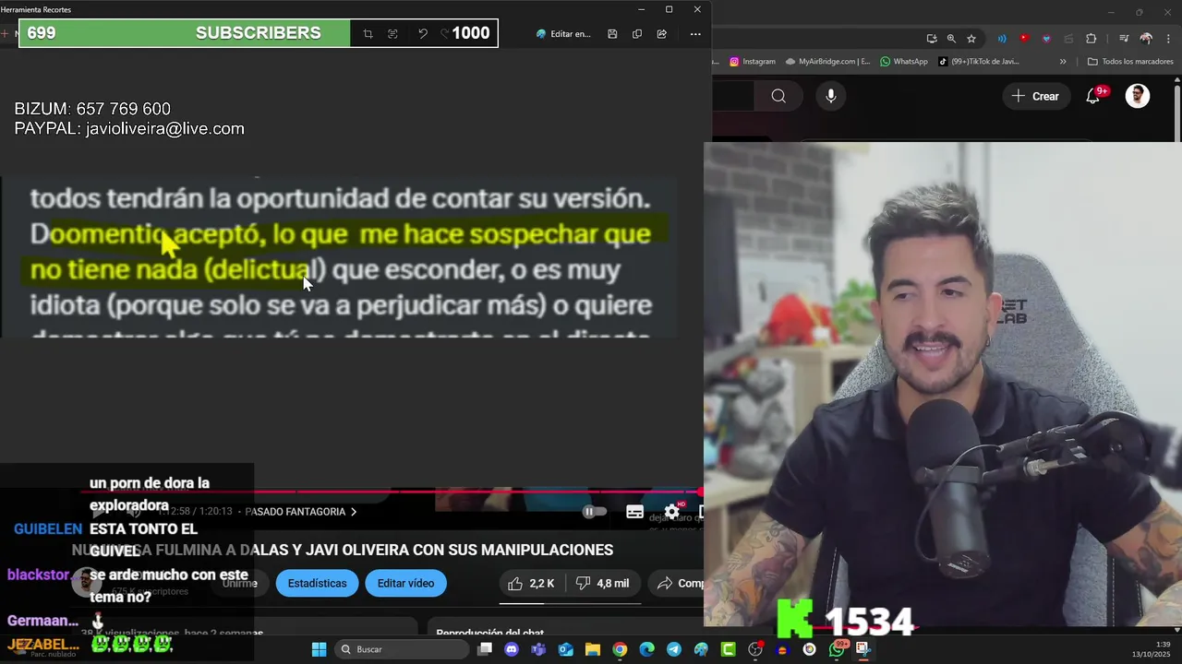Image resolution: width=1182 pixels, height=664 pixels.
Task: Open the green Camtasia taskbar icon
Action: click(728, 649)
